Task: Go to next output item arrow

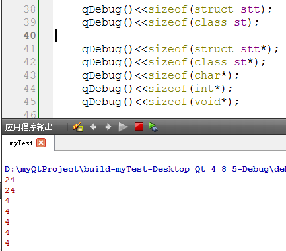Action: click(108, 127)
